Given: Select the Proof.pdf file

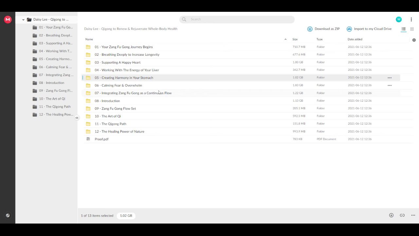Looking at the screenshot, I should [241, 139].
